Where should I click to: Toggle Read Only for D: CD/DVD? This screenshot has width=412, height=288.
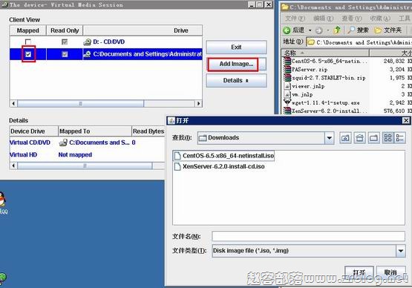65,42
